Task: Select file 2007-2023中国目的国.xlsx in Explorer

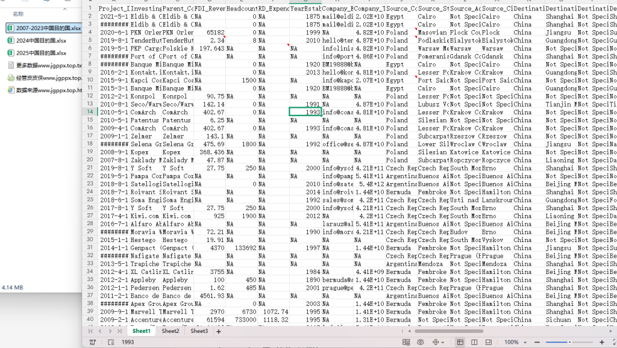Action: coord(43,28)
